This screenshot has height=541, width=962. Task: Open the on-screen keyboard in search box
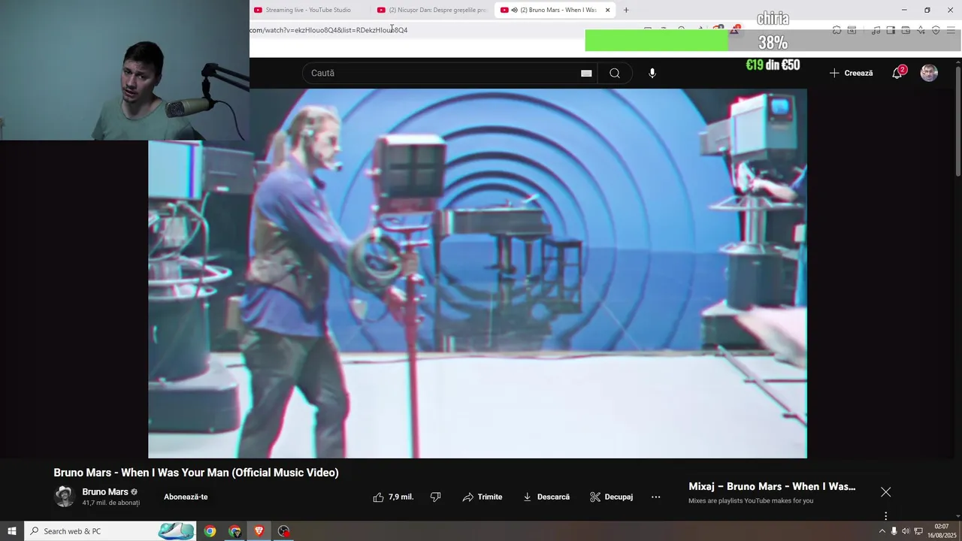pos(586,73)
